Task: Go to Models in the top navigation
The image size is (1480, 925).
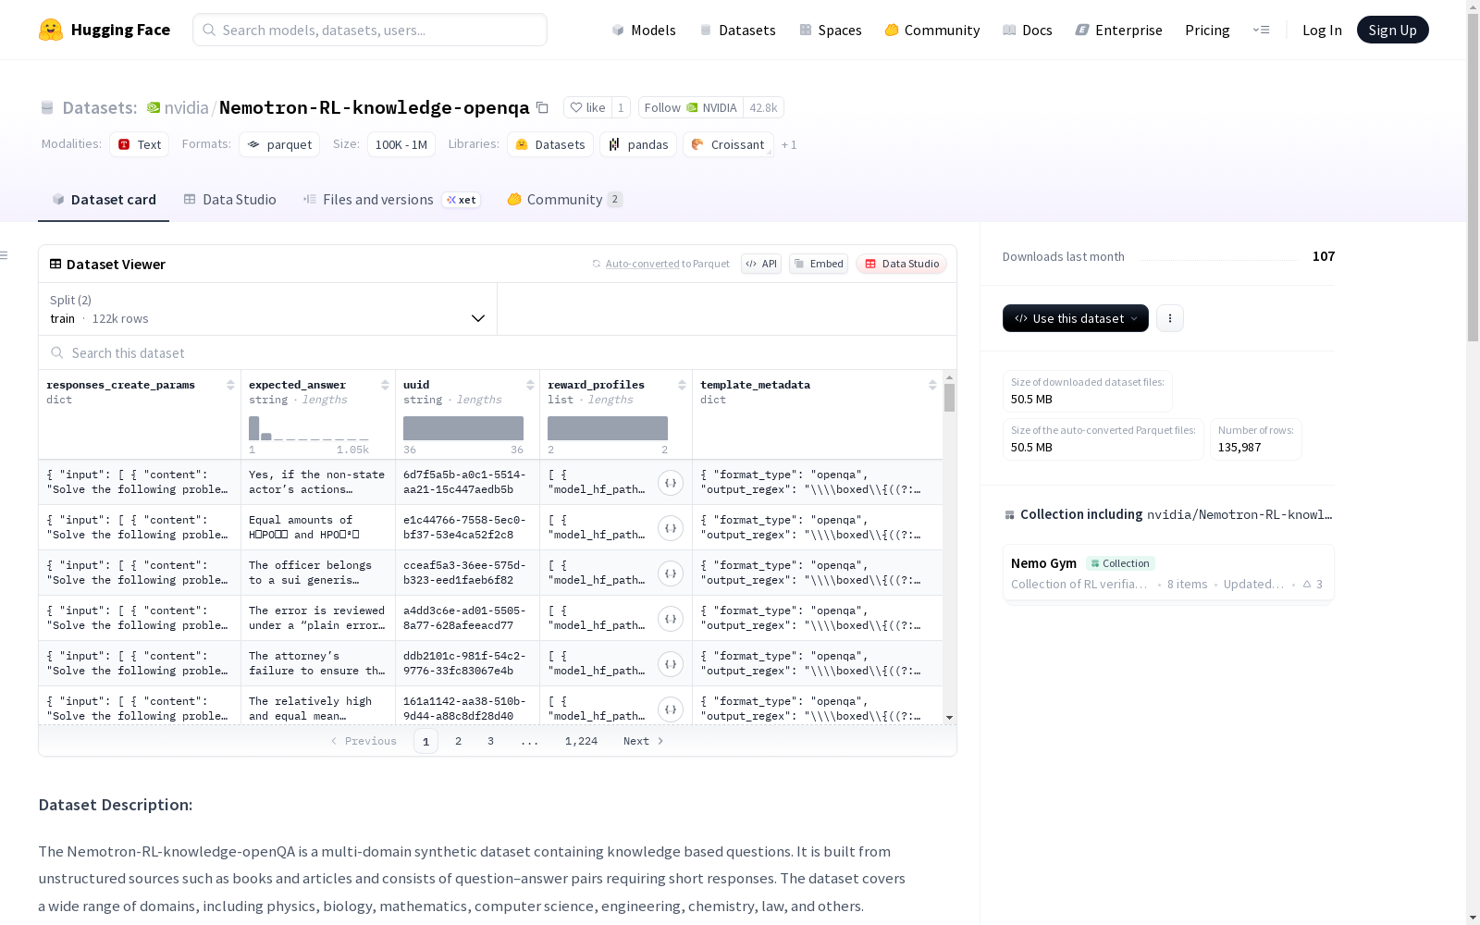Action: [x=644, y=30]
